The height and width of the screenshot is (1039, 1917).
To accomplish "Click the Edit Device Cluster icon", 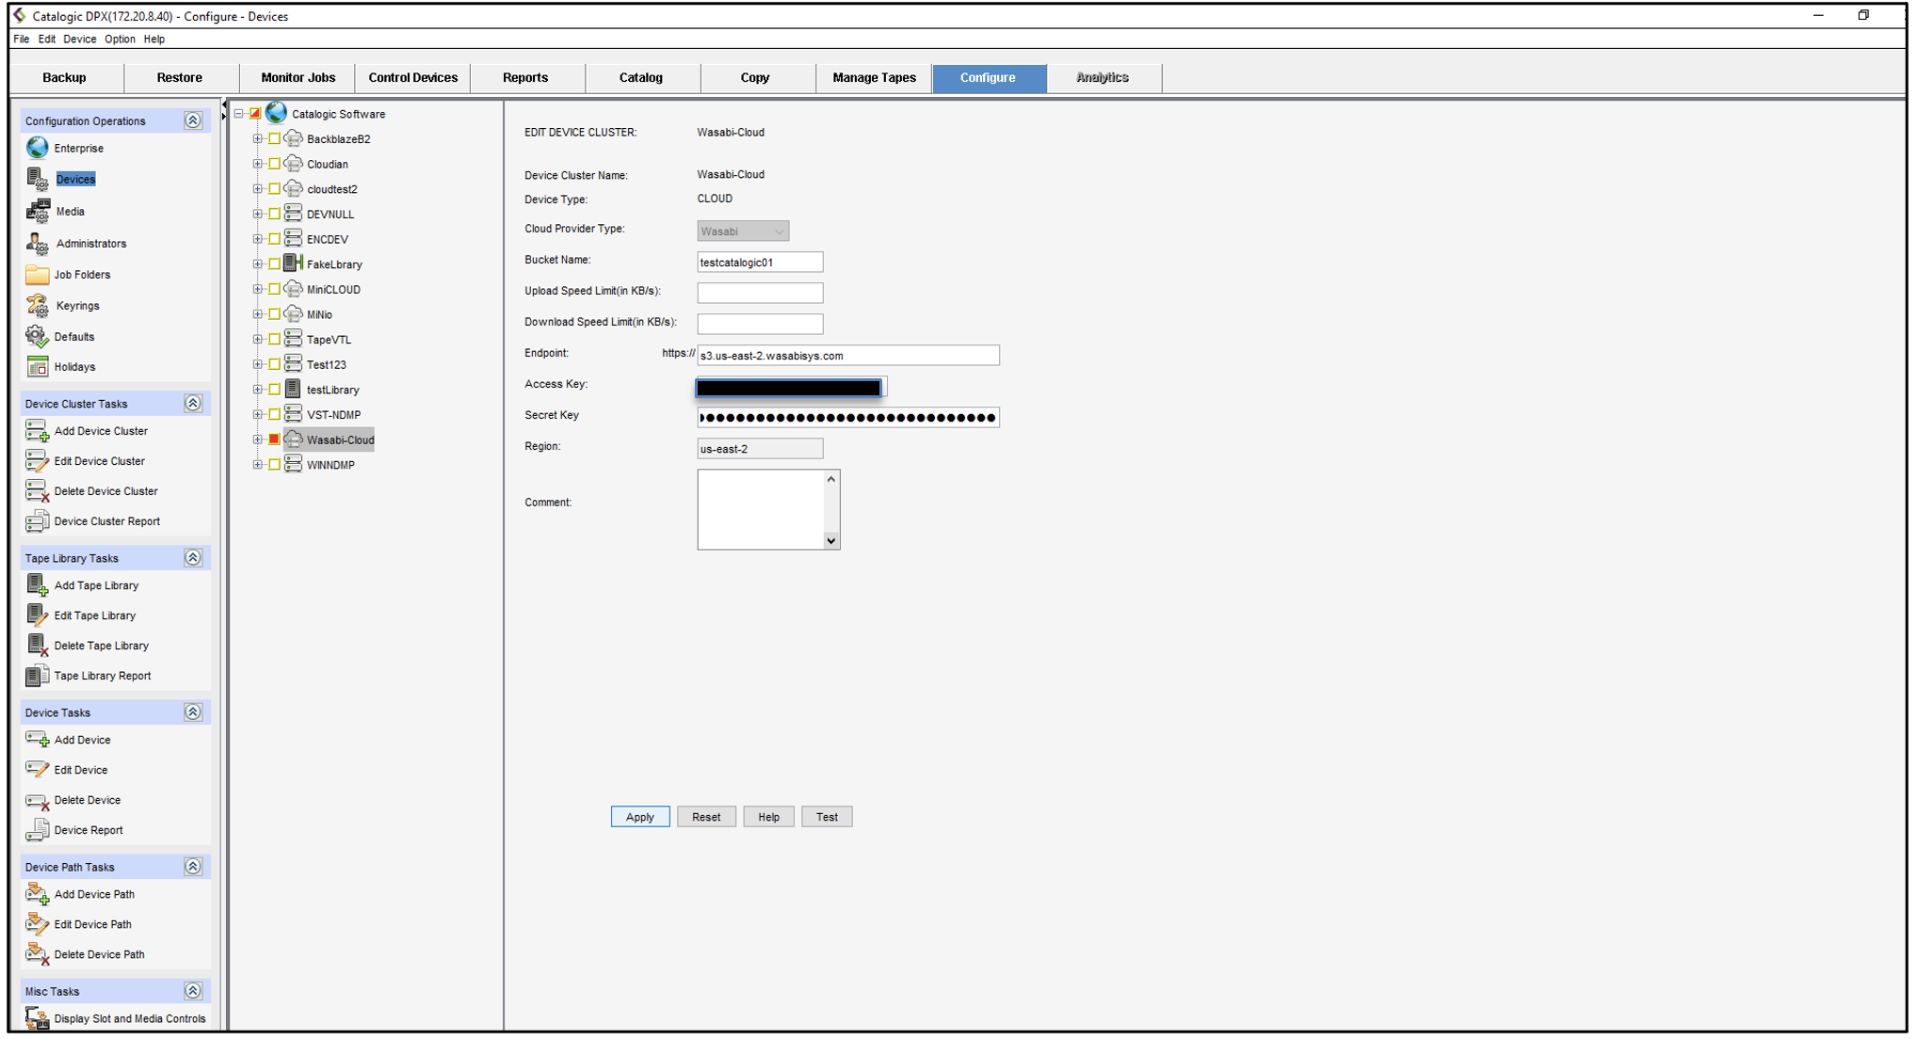I will 38,461.
